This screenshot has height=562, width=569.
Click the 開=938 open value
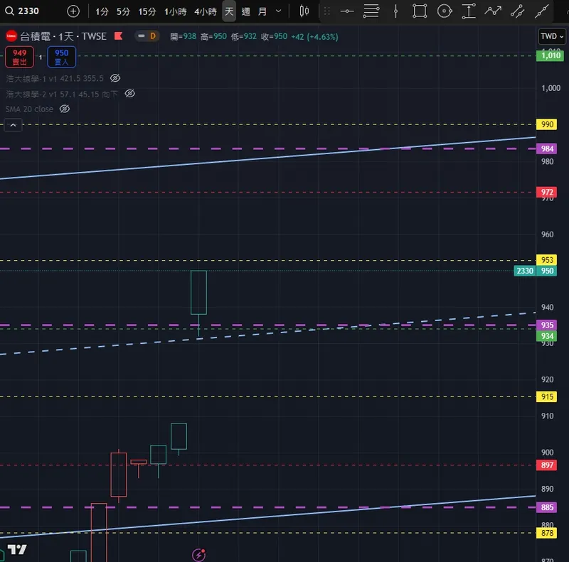(184, 37)
